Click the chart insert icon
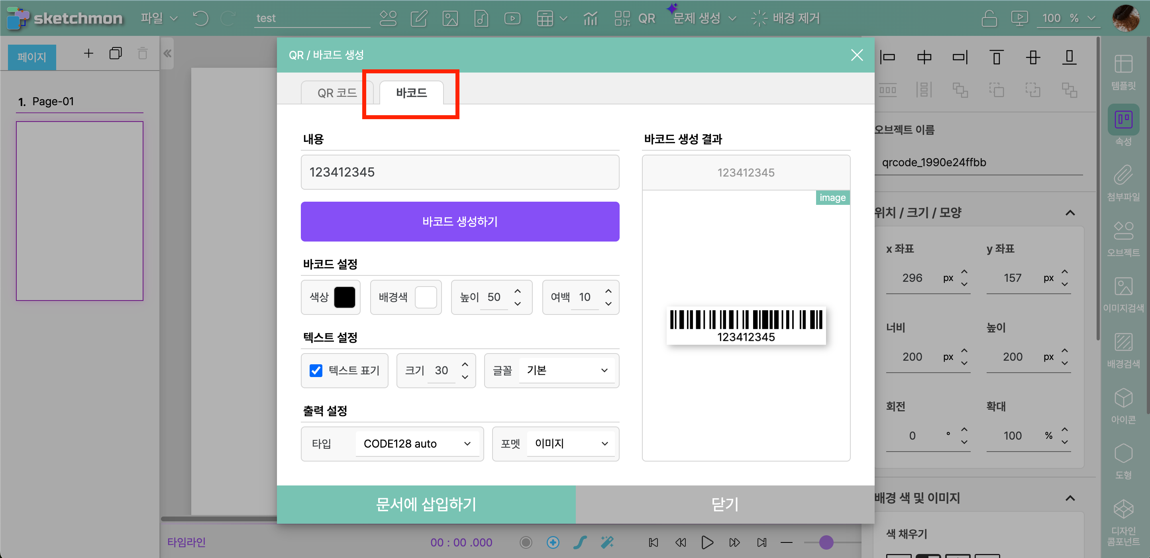Image resolution: width=1150 pixels, height=558 pixels. point(590,18)
